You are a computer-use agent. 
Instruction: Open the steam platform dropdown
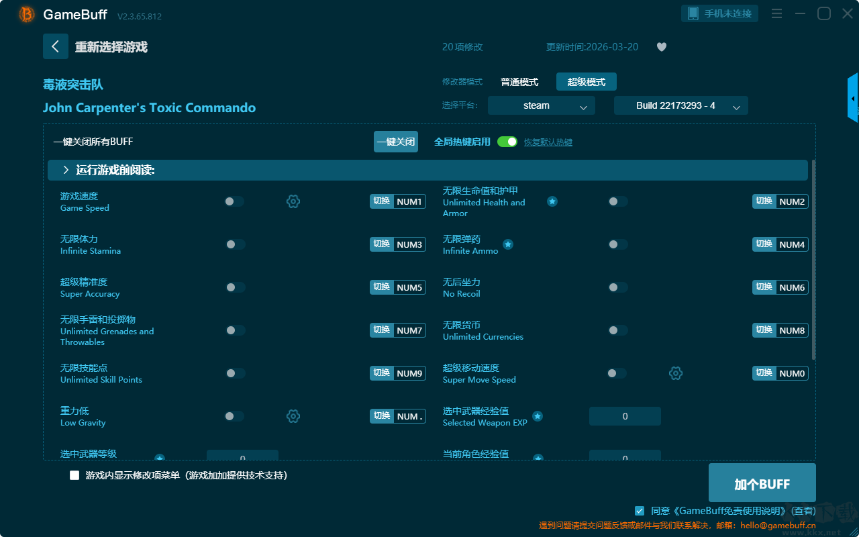click(542, 105)
